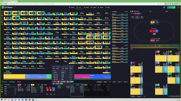The width and height of the screenshot is (181, 101).
Task: Click the Top pair combos row
Action: click(120, 25)
